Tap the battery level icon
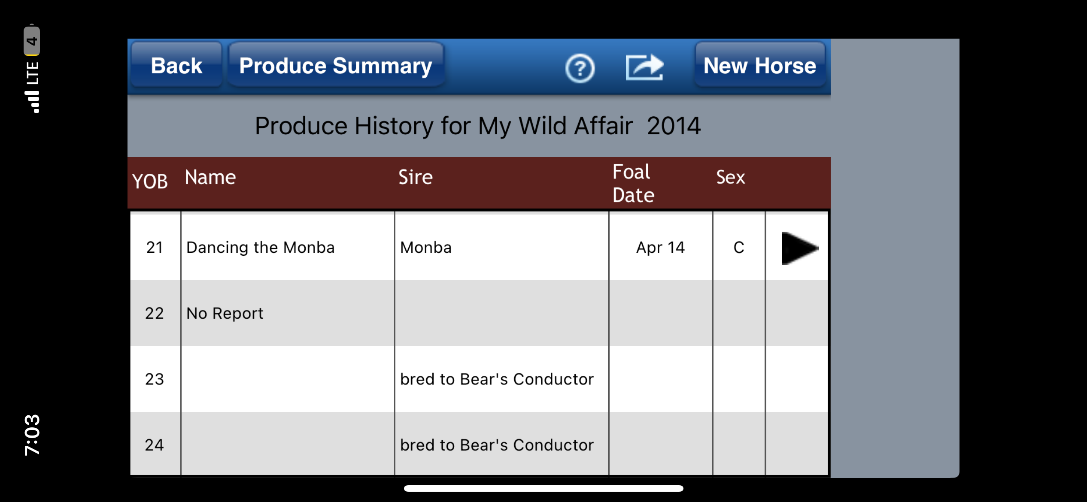The height and width of the screenshot is (502, 1087). (32, 40)
